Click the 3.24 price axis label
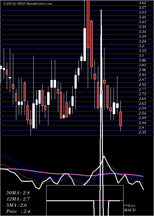This screenshot has width=154, height=216. [x=142, y=41]
